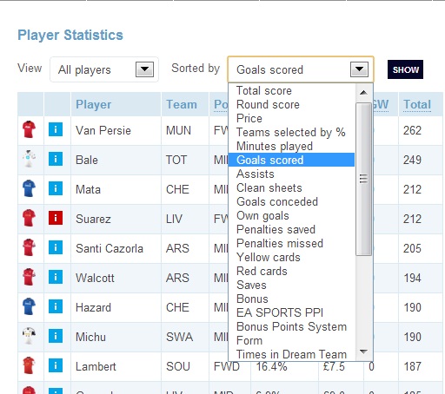Click Michu's white Swansea shirt icon

pos(29,336)
